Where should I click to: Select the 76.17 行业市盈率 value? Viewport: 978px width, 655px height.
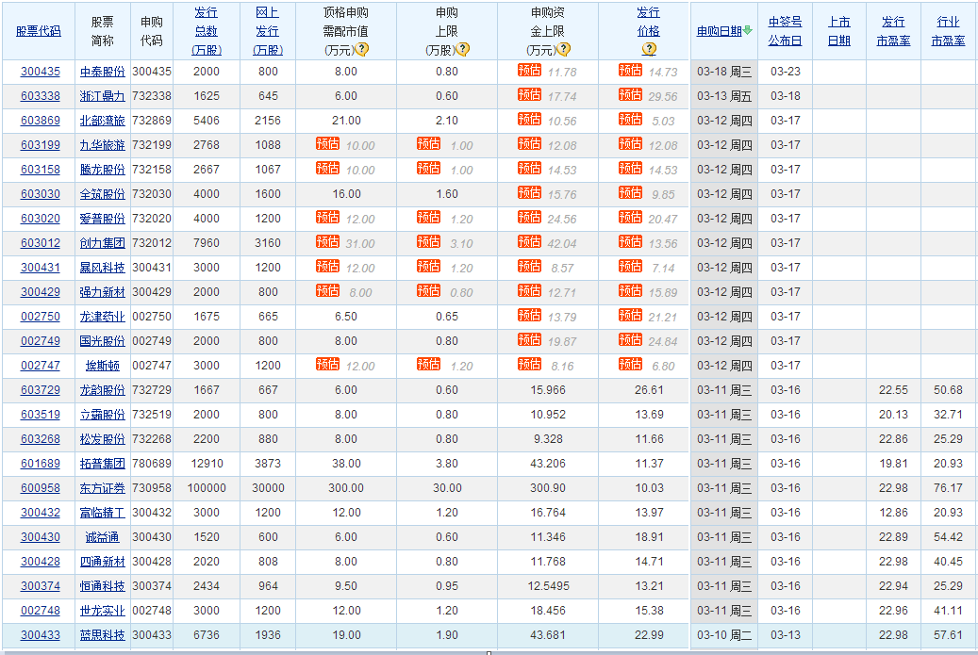(948, 488)
